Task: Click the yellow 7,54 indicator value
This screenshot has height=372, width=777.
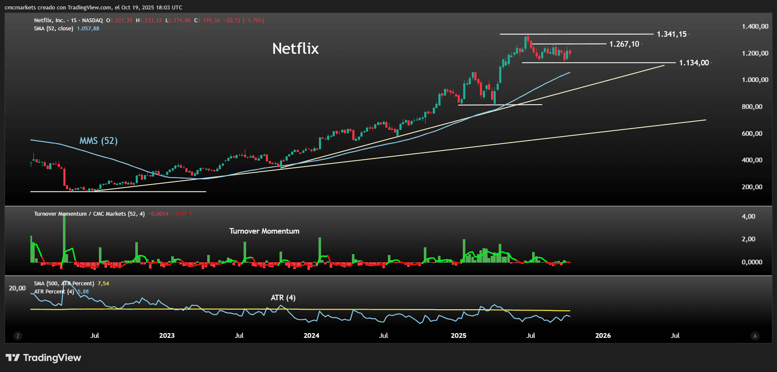Action: click(x=103, y=284)
